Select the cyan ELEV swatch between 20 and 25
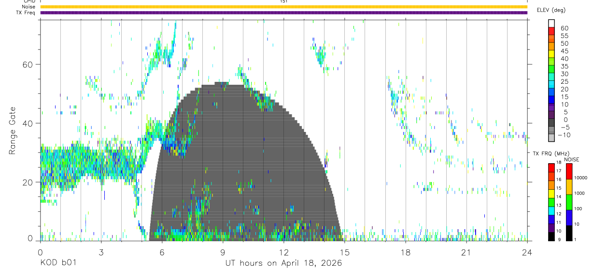The height and width of the screenshot is (273, 593). point(551,85)
